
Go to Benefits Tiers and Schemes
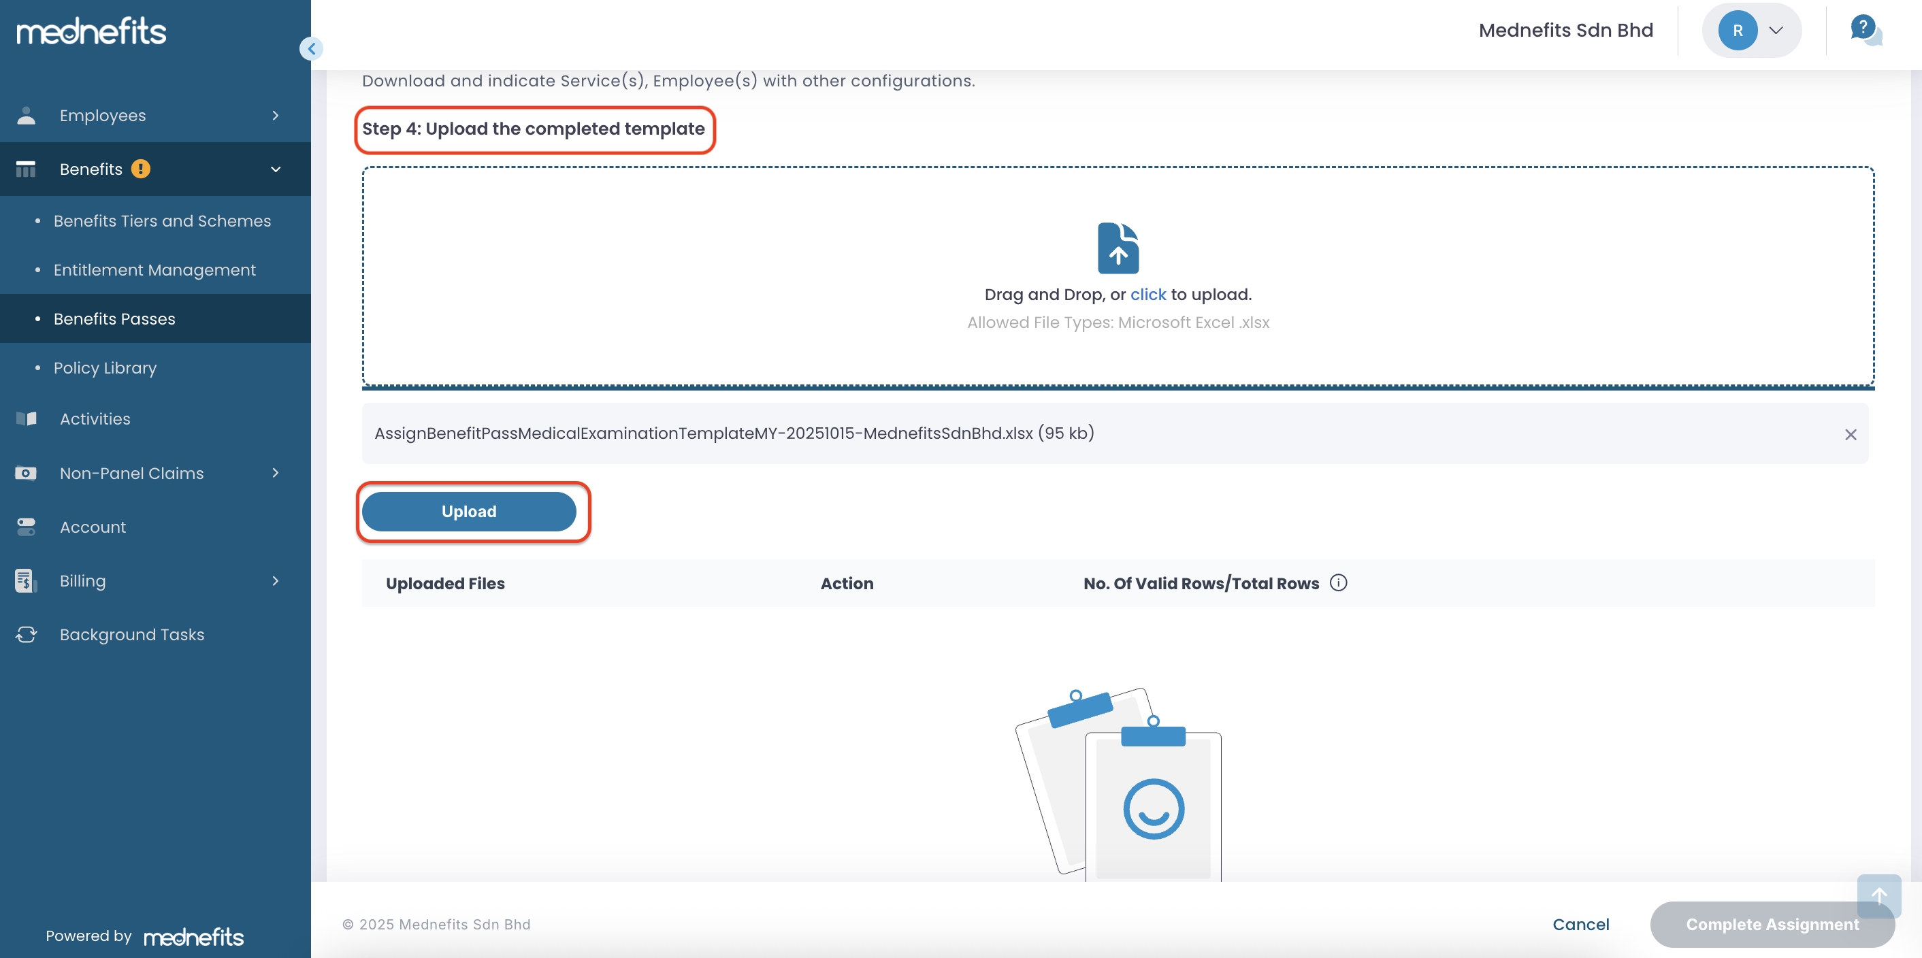coord(162,221)
